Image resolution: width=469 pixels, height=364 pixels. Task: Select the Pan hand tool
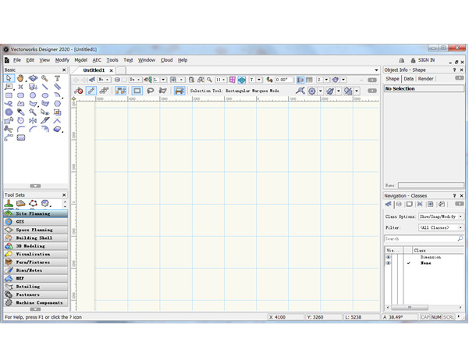[x=20, y=78]
